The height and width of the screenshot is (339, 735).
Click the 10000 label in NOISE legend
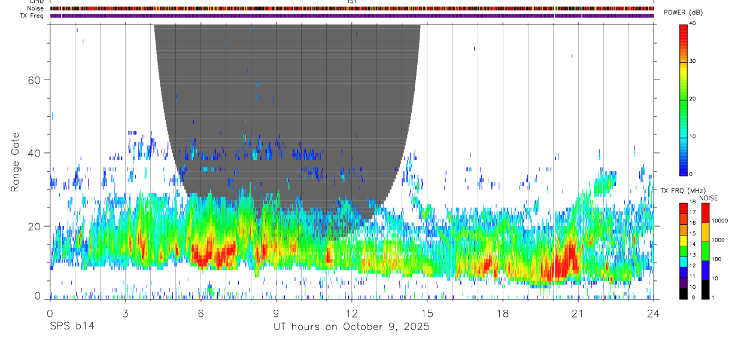click(x=721, y=221)
